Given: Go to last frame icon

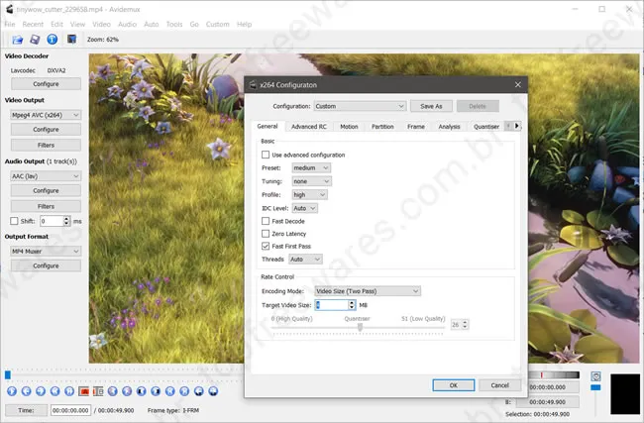Looking at the screenshot, I should point(184,391).
